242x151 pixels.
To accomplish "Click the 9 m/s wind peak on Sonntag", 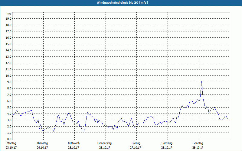I will pos(201,81).
